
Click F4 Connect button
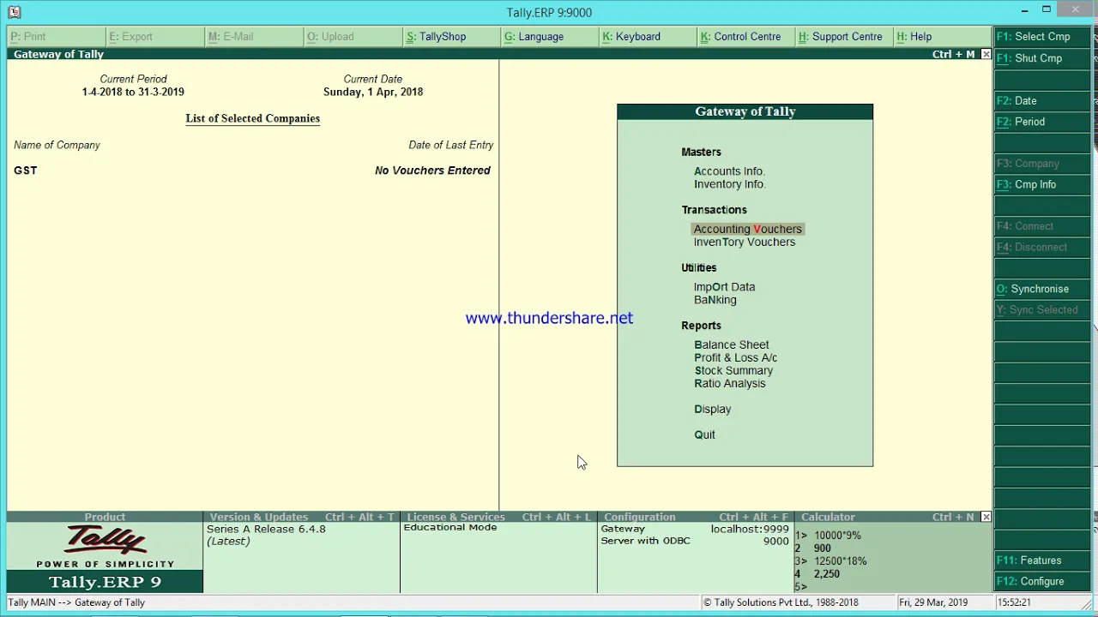(1041, 226)
